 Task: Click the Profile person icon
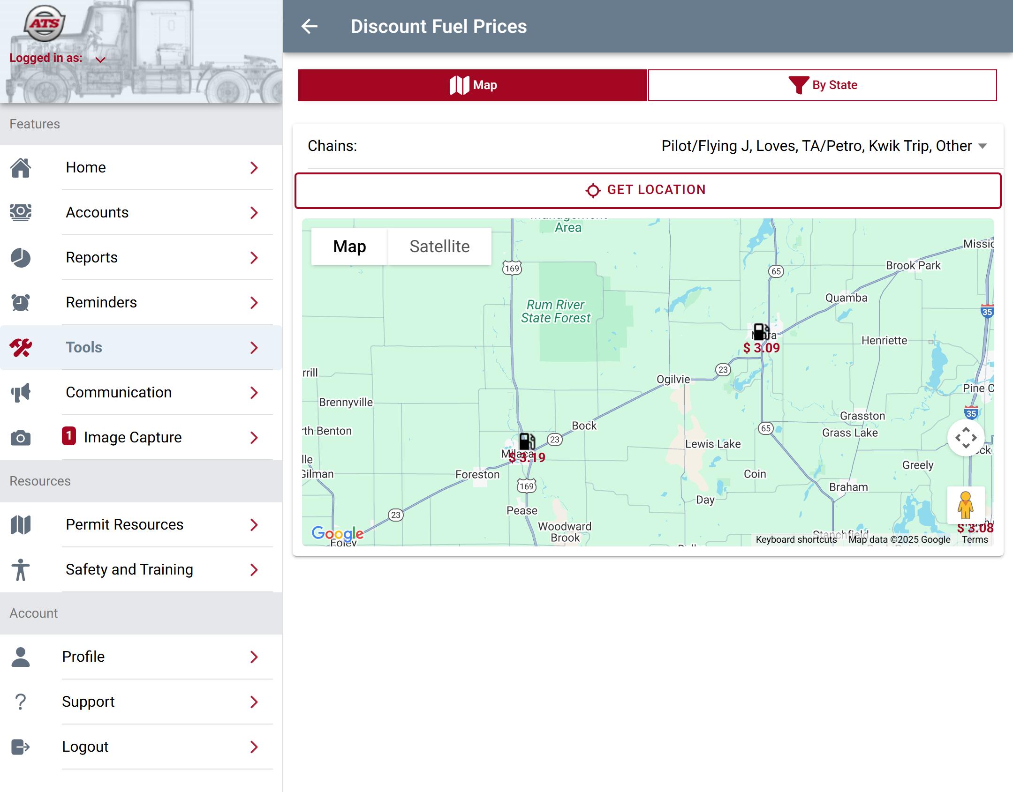tap(21, 657)
